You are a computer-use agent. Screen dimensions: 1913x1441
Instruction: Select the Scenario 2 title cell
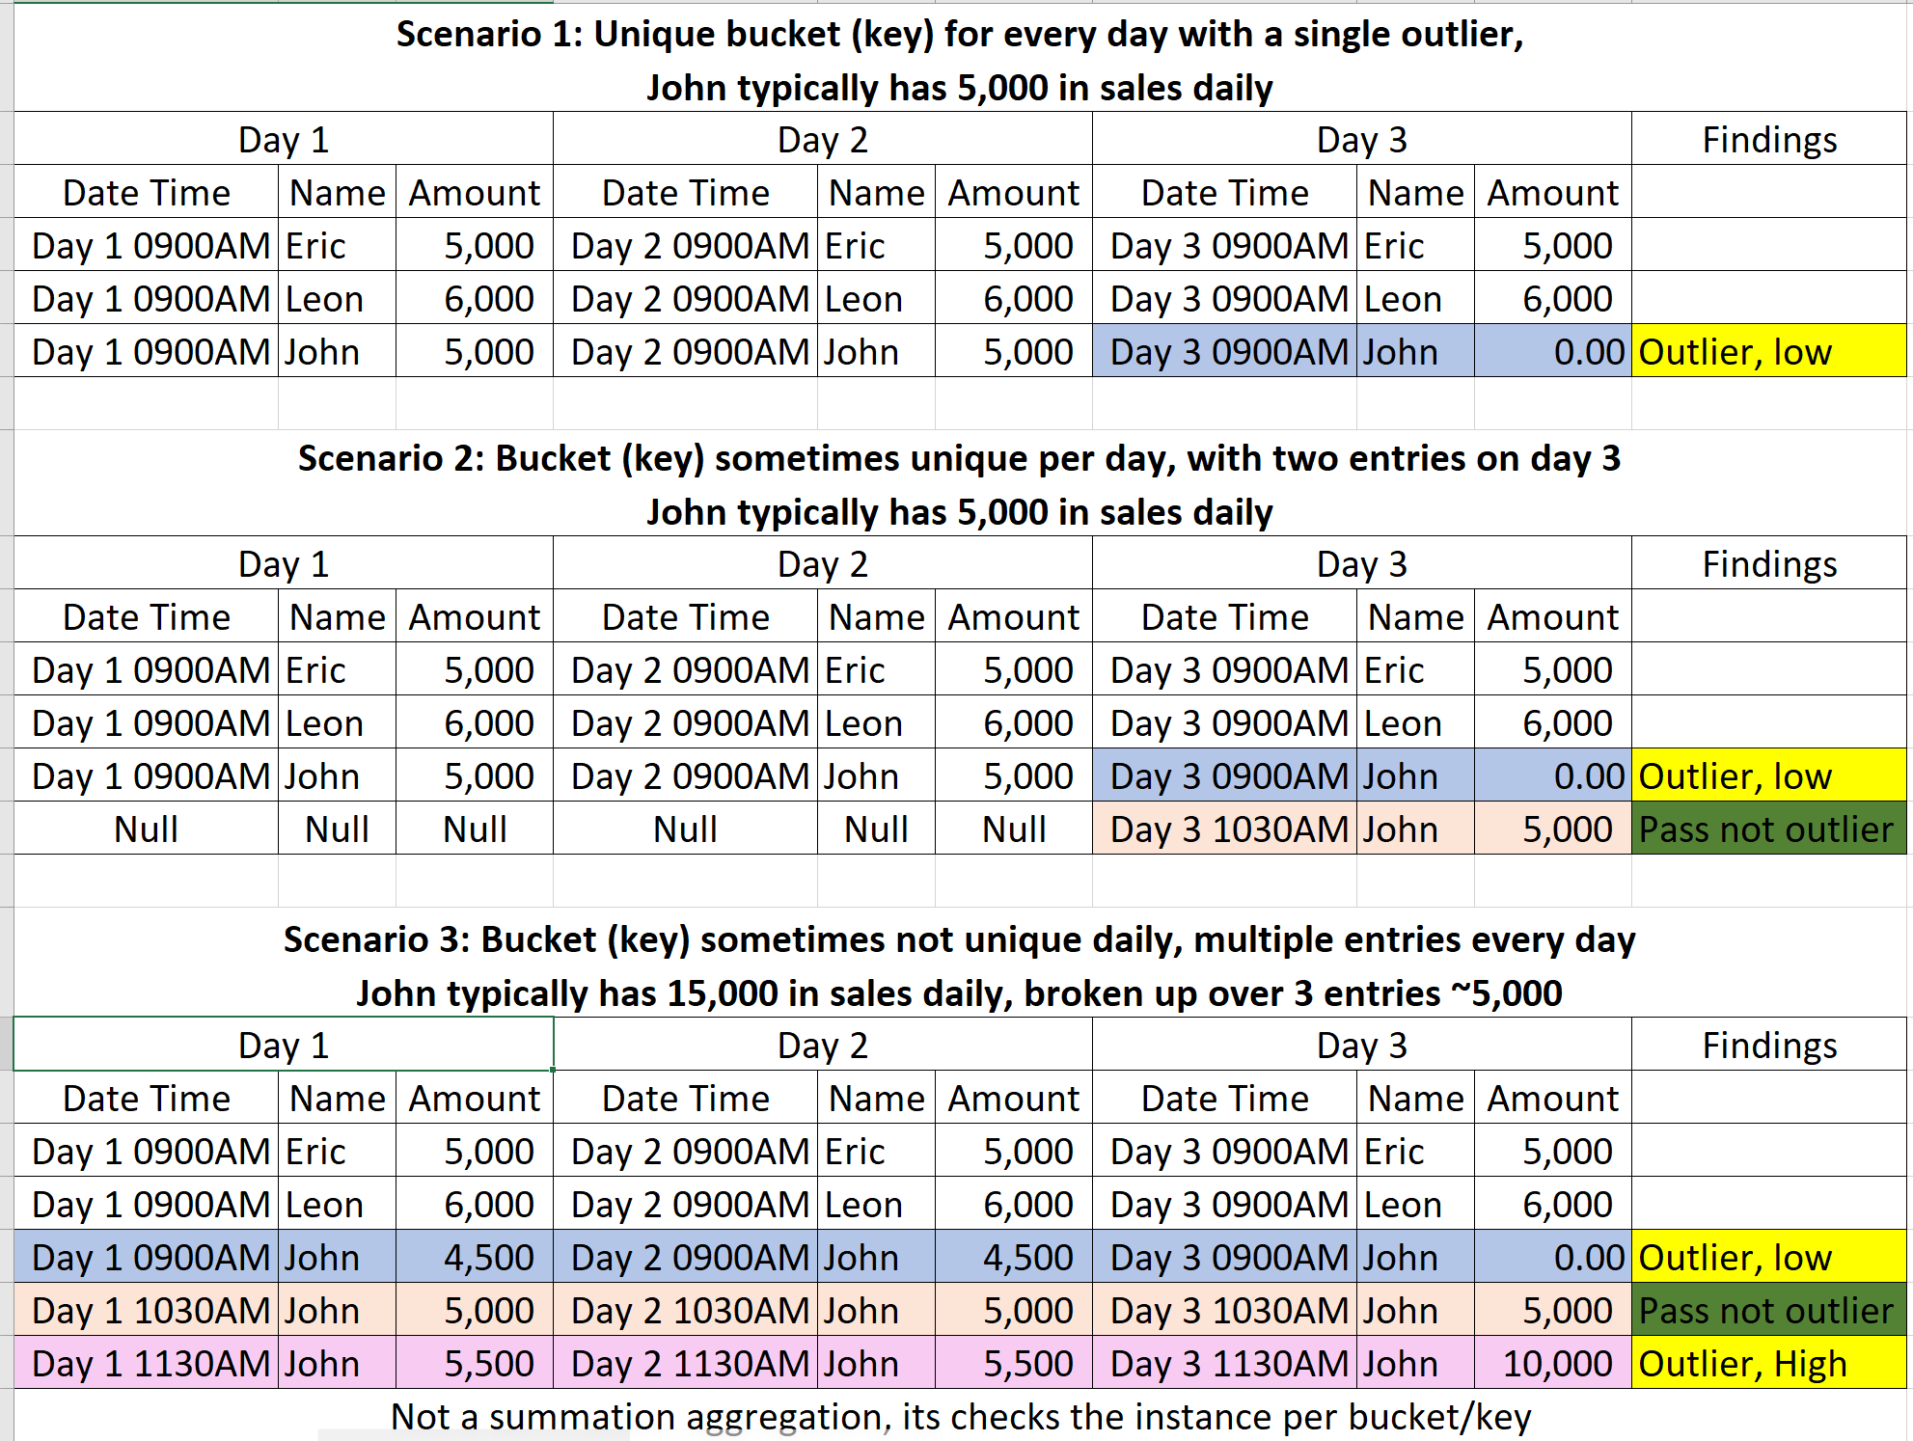point(960,484)
